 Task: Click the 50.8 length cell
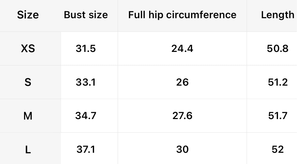click(277, 49)
